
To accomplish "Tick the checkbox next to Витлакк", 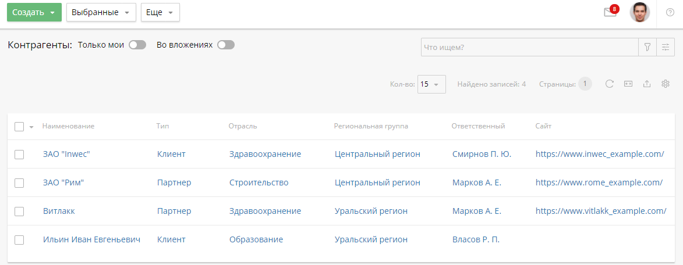I will click(x=19, y=211).
